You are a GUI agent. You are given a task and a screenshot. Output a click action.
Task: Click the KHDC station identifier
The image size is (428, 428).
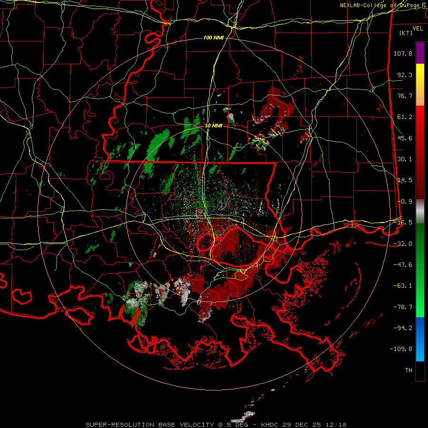[x=269, y=425]
